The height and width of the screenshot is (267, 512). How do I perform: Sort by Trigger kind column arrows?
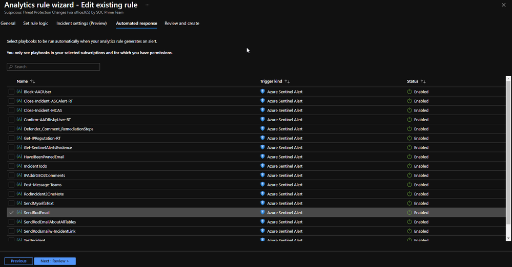click(x=287, y=81)
